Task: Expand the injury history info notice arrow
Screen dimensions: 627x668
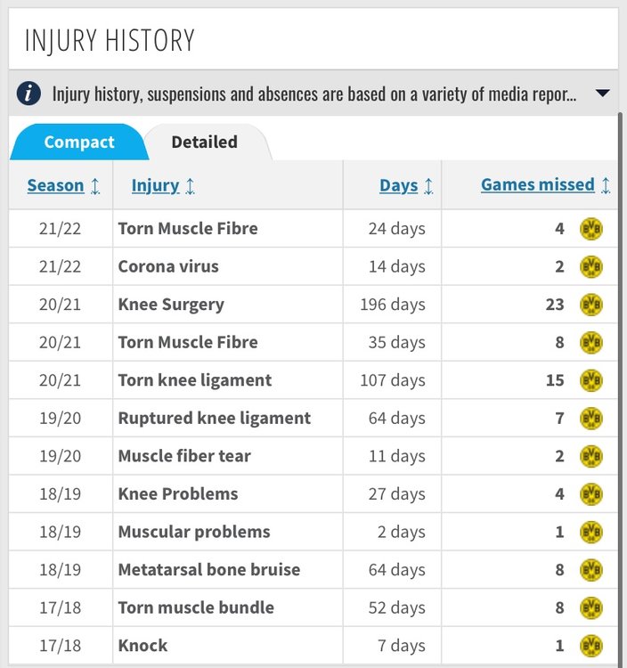Action: pos(603,93)
